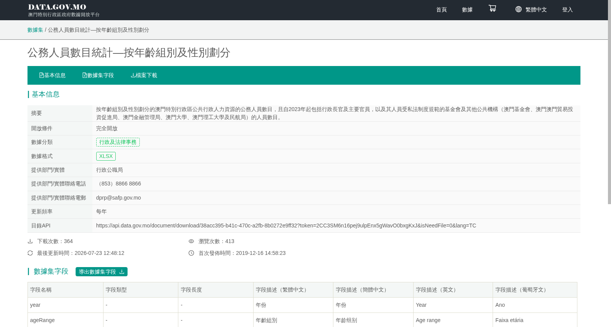This screenshot has height=327, width=611.
Task: Click the eye view count icon
Action: (x=191, y=241)
